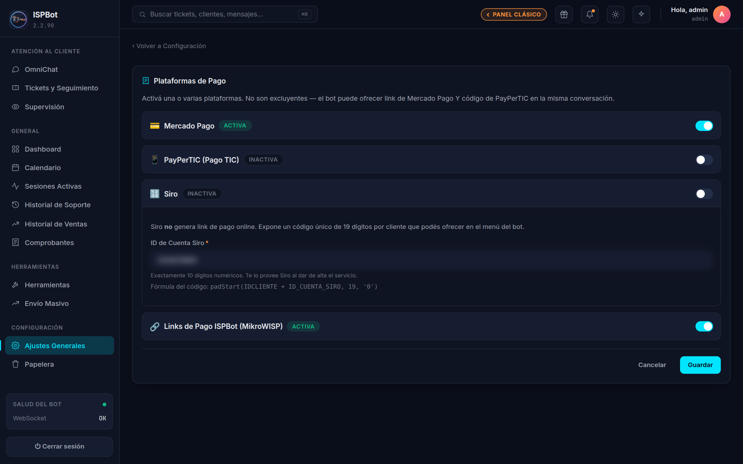Image resolution: width=743 pixels, height=464 pixels.
Task: Click the SALUD DEL BOT green status dot
Action: point(104,405)
